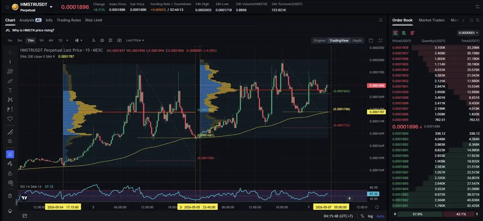Click bid price 0.0001894 in order book
Screen dimensions: 483x221
pyautogui.click(x=400, y=134)
